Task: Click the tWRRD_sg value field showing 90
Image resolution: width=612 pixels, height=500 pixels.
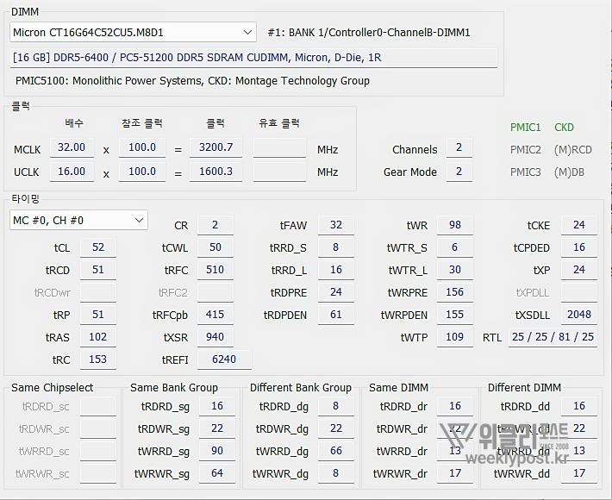Action: [x=217, y=451]
